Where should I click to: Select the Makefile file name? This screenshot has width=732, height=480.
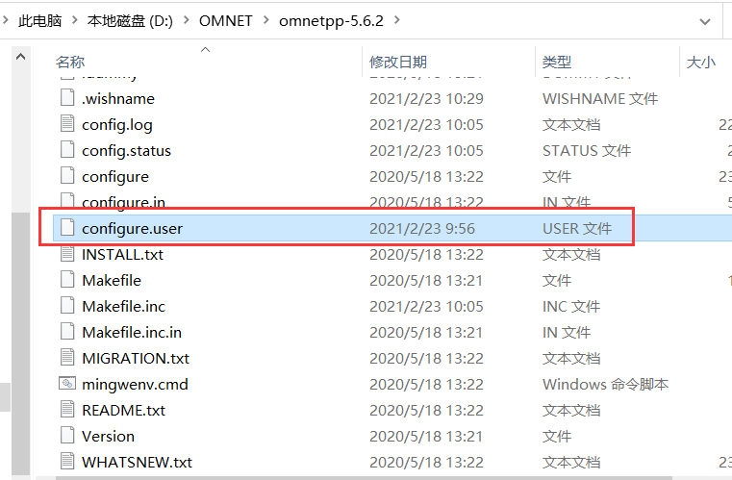pyautogui.click(x=112, y=281)
